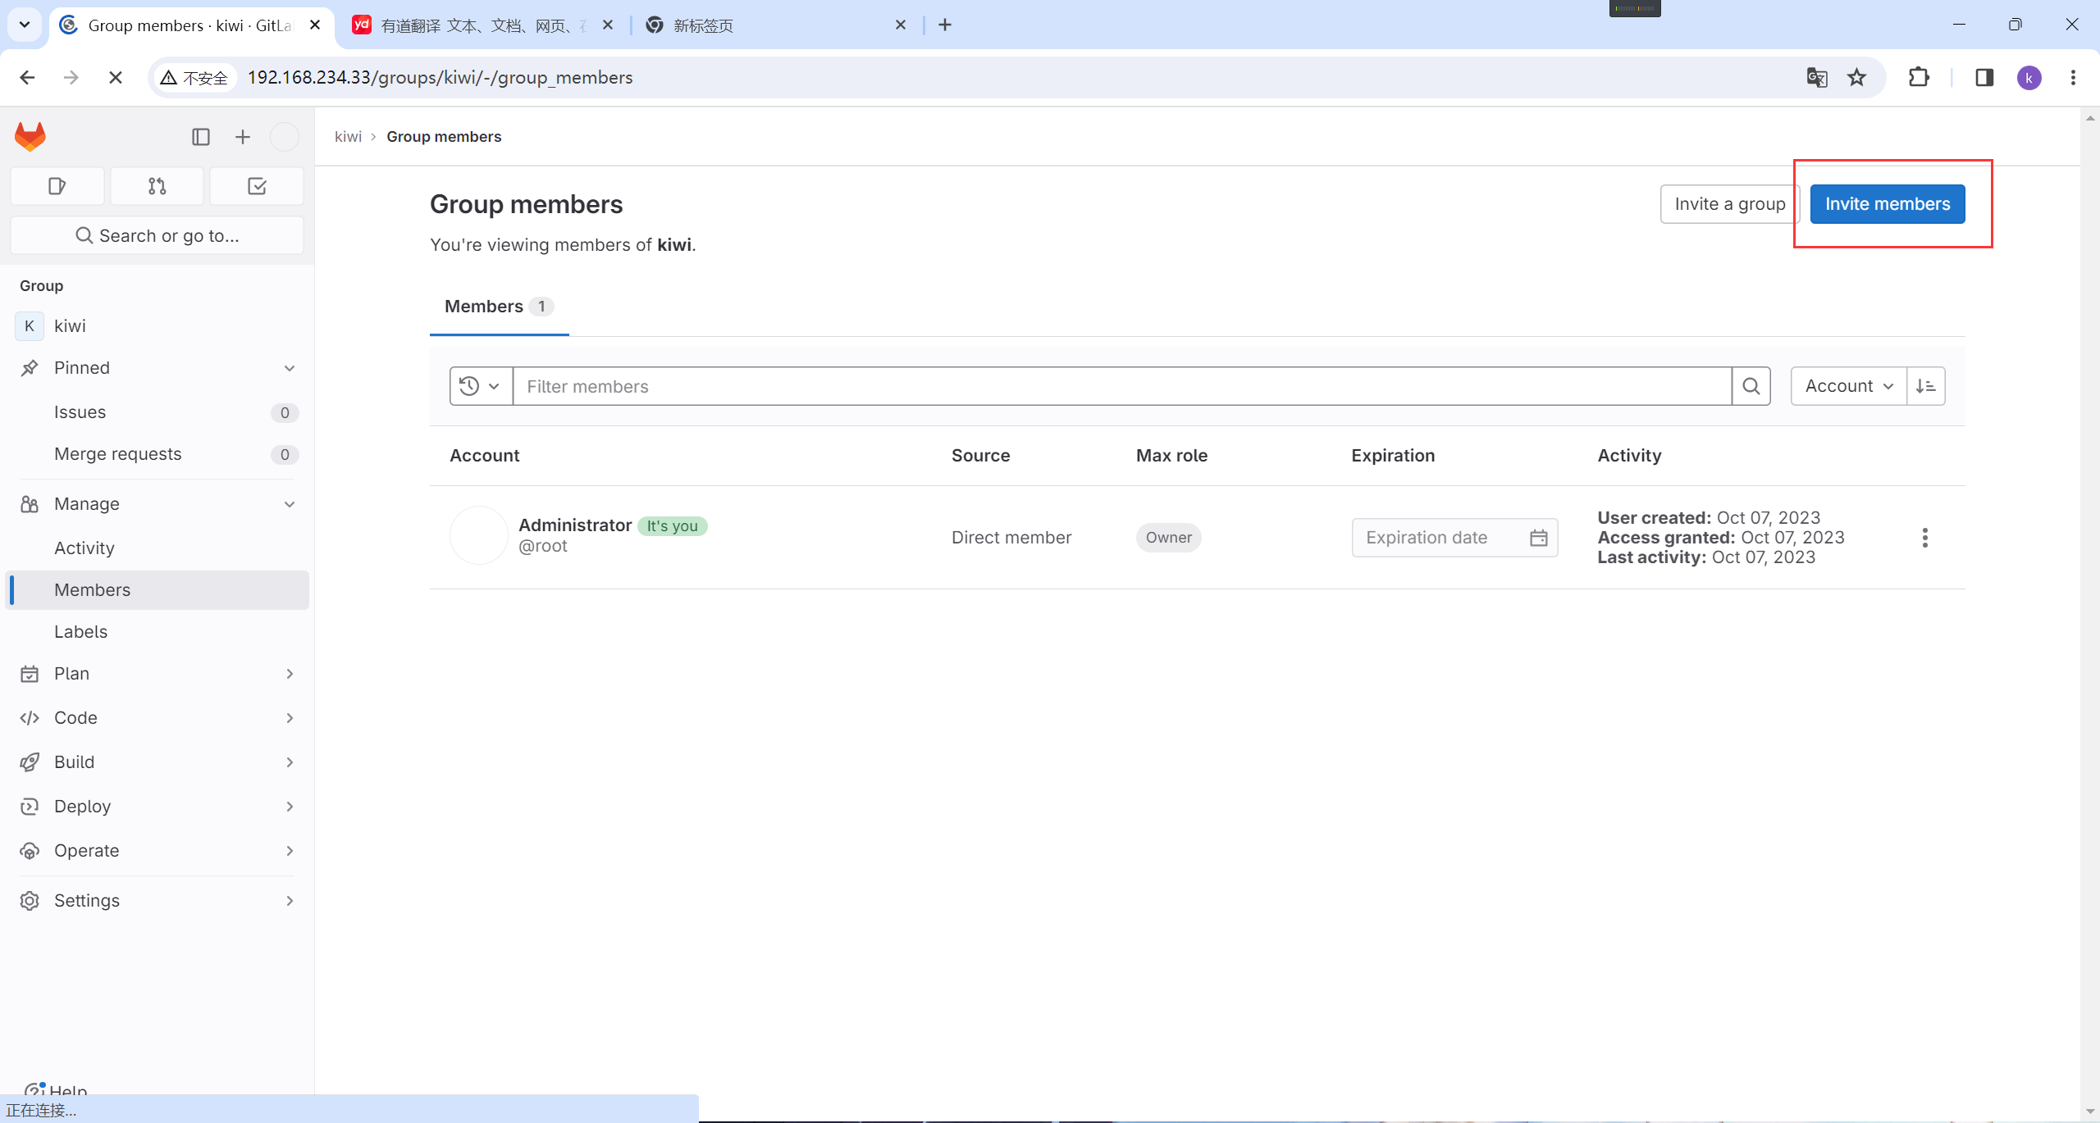Viewport: 2100px width, 1123px height.
Task: Open the Administrator row three-dot menu
Action: (1924, 538)
